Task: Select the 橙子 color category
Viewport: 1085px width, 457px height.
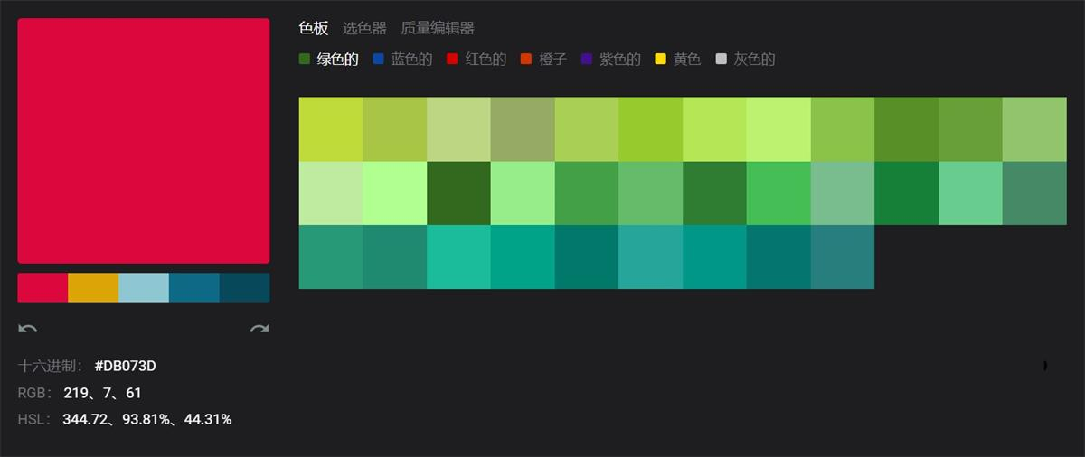Action: [x=543, y=60]
